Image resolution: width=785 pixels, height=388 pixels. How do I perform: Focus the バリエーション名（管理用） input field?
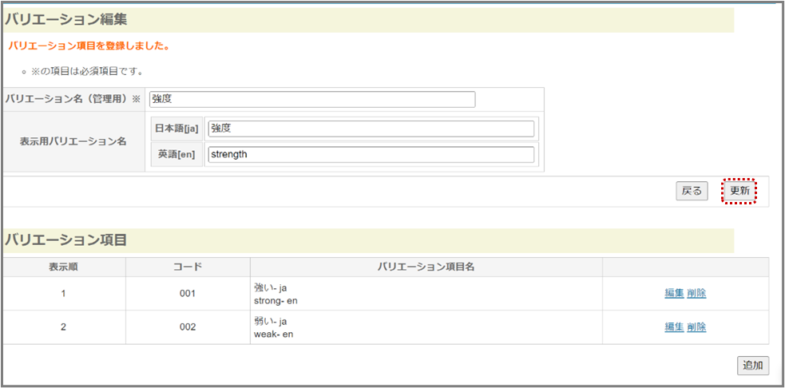[311, 99]
